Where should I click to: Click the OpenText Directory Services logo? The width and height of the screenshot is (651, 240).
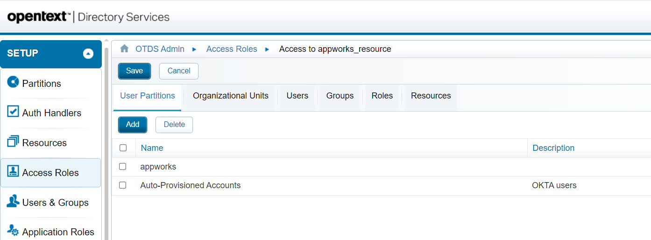pos(88,17)
